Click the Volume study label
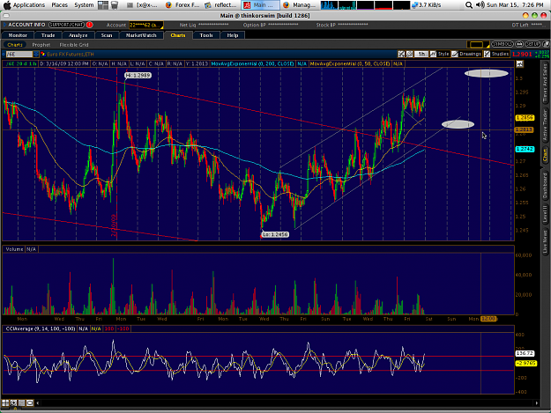 tap(14, 249)
